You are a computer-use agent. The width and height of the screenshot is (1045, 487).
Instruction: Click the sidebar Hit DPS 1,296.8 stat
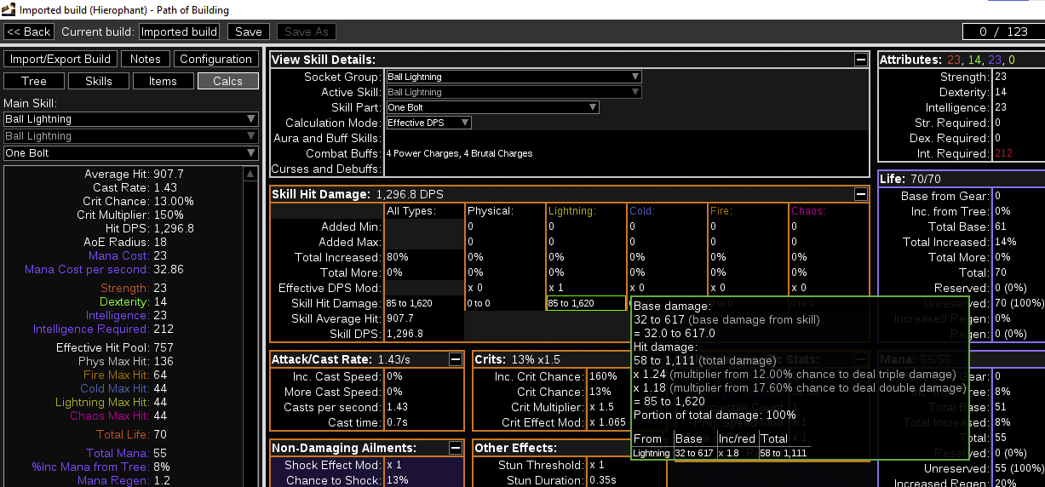pos(150,228)
